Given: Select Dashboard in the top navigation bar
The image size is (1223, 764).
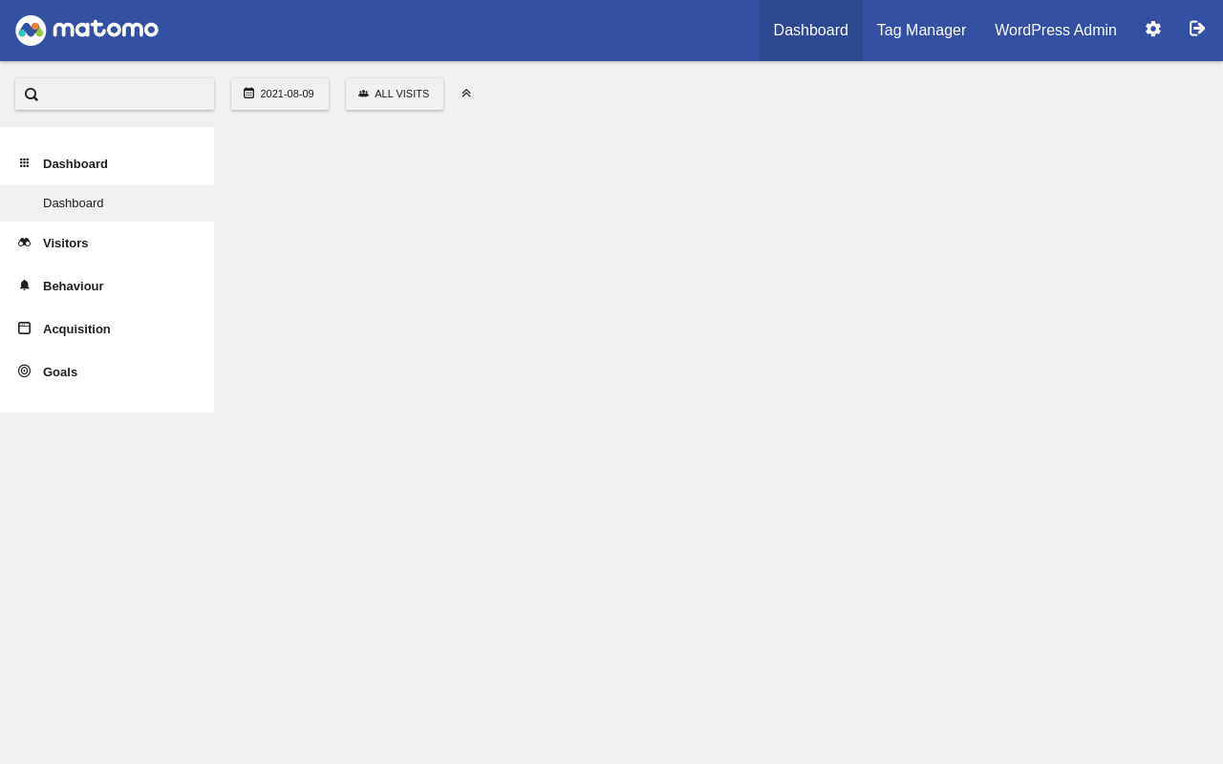Looking at the screenshot, I should pos(811,31).
